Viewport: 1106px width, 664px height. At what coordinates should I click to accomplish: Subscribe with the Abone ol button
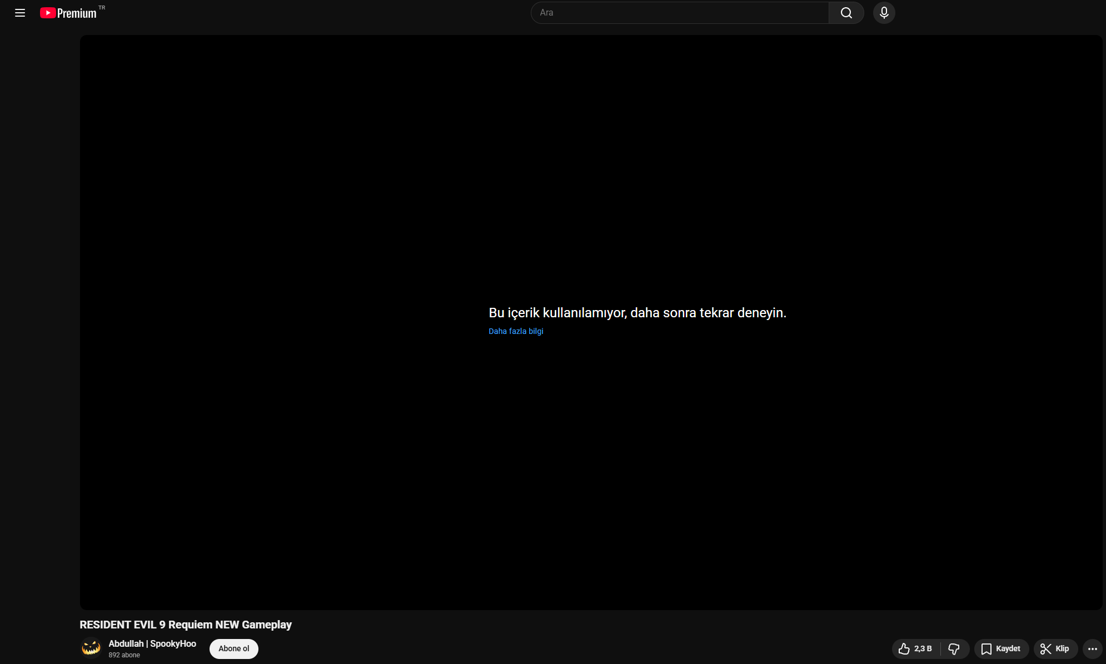pos(233,648)
